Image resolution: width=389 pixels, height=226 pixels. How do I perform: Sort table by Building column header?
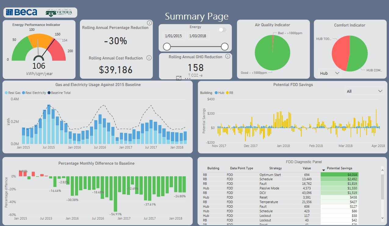tap(213, 168)
